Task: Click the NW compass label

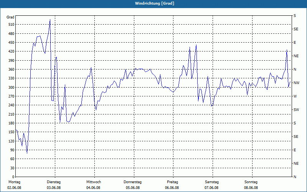Action: pyautogui.click(x=297, y=83)
